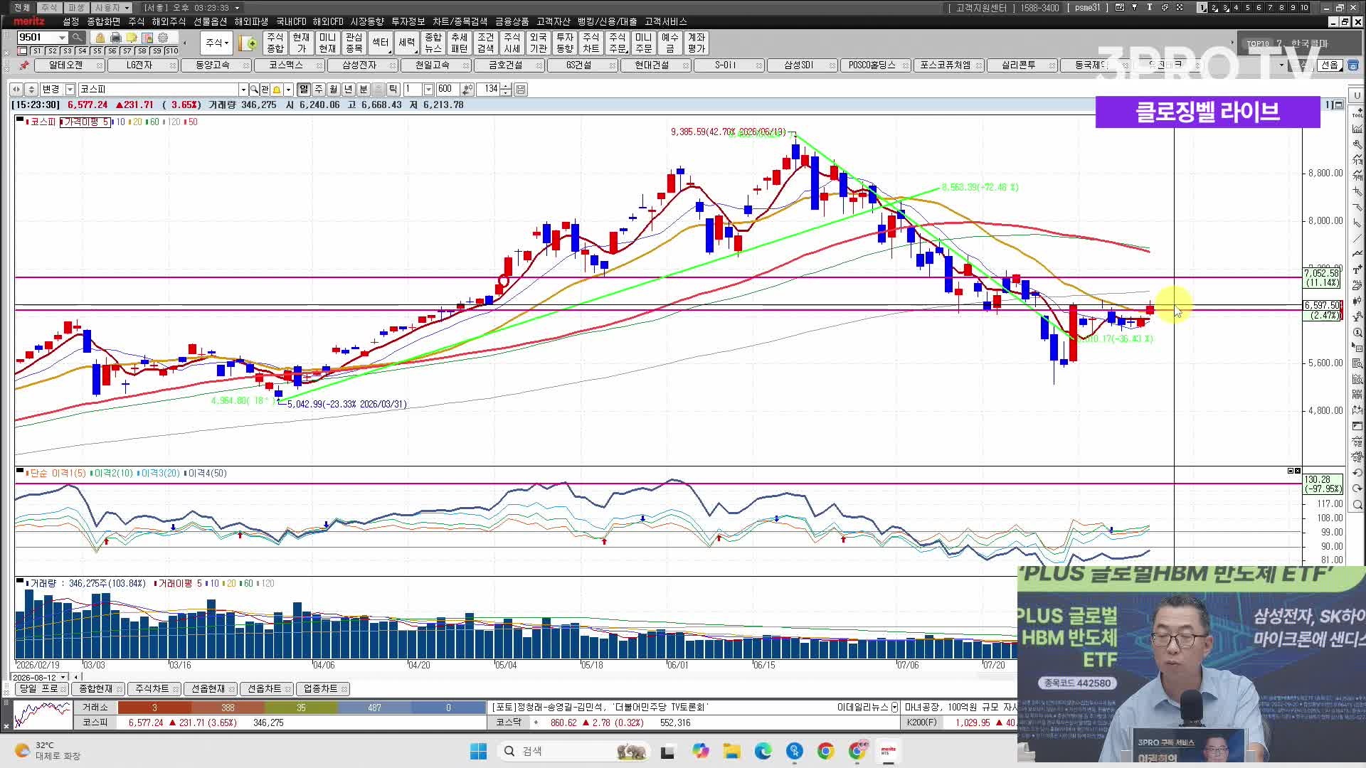This screenshot has height=768, width=1366.
Task: Open the 차트/종목검색 menu
Action: point(460,22)
